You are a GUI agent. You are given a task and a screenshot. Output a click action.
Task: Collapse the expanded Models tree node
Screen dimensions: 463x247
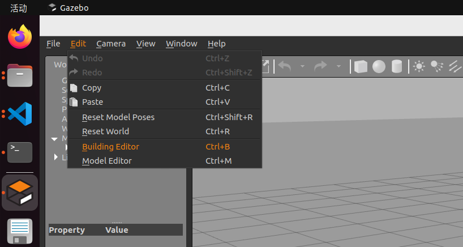(x=54, y=139)
